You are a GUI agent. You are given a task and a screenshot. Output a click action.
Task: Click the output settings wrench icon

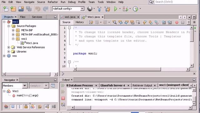63,105
